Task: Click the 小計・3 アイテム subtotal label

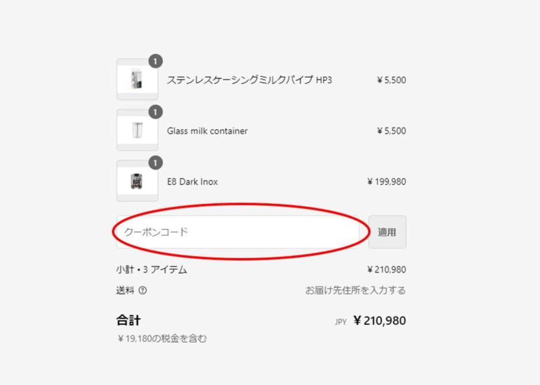Action: [151, 270]
